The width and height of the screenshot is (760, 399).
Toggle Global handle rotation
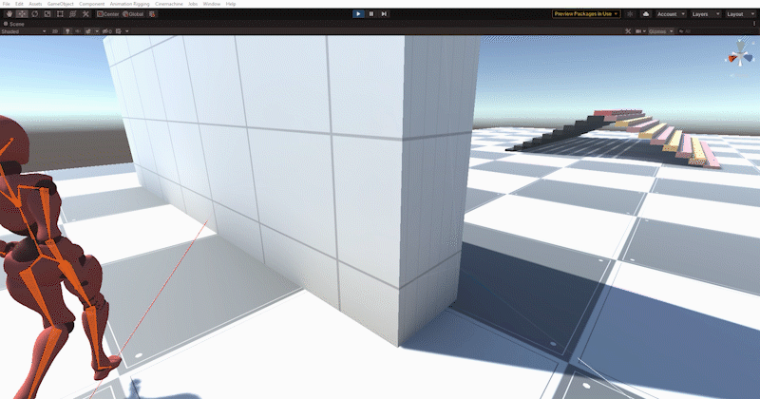pyautogui.click(x=136, y=14)
